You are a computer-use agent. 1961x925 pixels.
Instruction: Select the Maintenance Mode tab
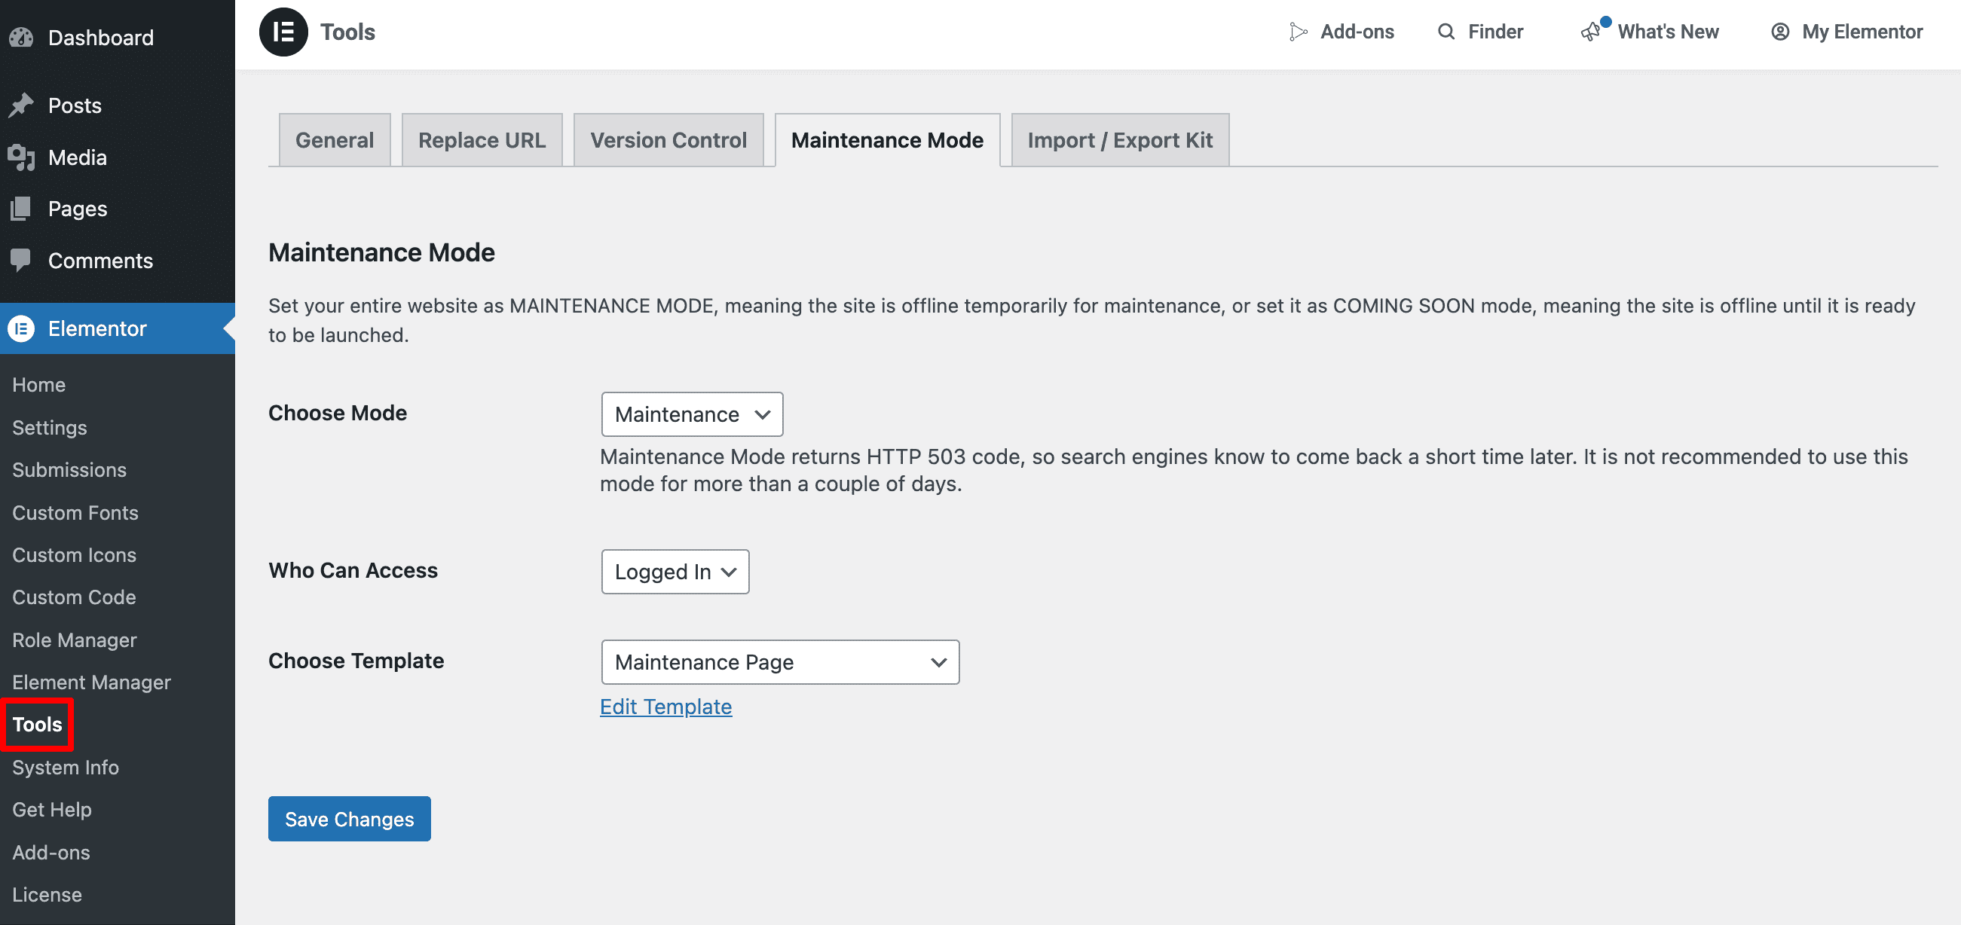click(x=887, y=140)
